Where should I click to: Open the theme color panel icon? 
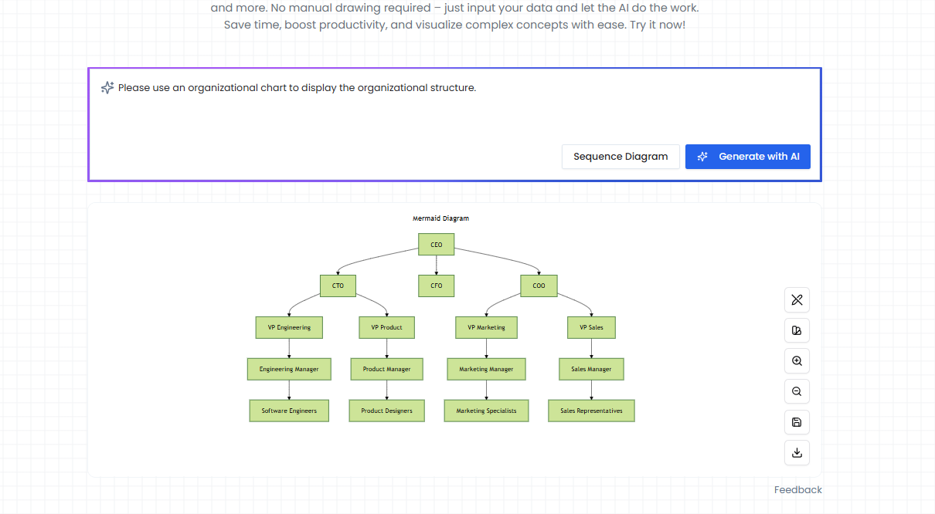(x=797, y=330)
